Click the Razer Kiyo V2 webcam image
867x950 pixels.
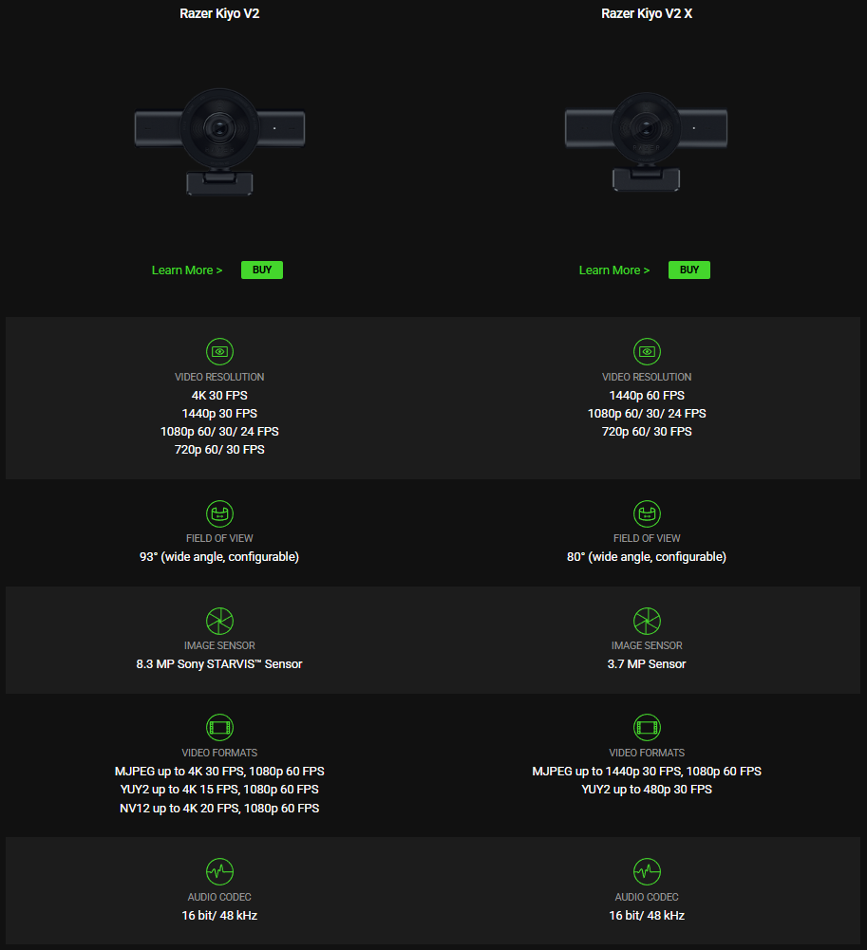pyautogui.click(x=219, y=138)
